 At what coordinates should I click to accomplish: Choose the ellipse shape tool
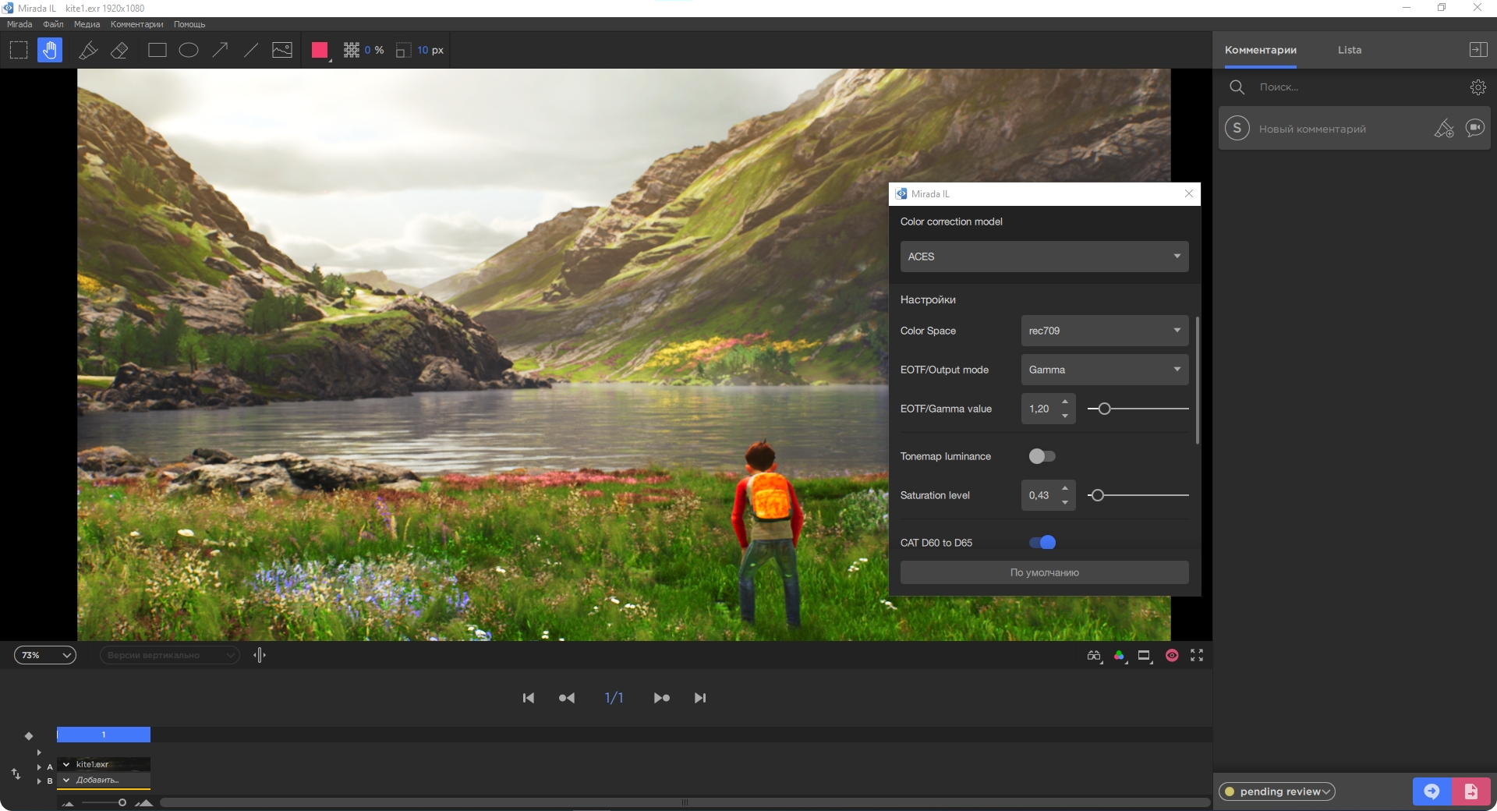coord(189,50)
